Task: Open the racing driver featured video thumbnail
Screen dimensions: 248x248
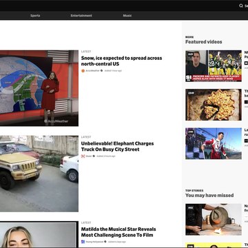Action: pos(214,143)
